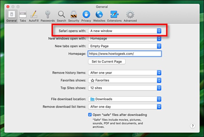Open the AutoFill preferences pane

click(x=33, y=16)
